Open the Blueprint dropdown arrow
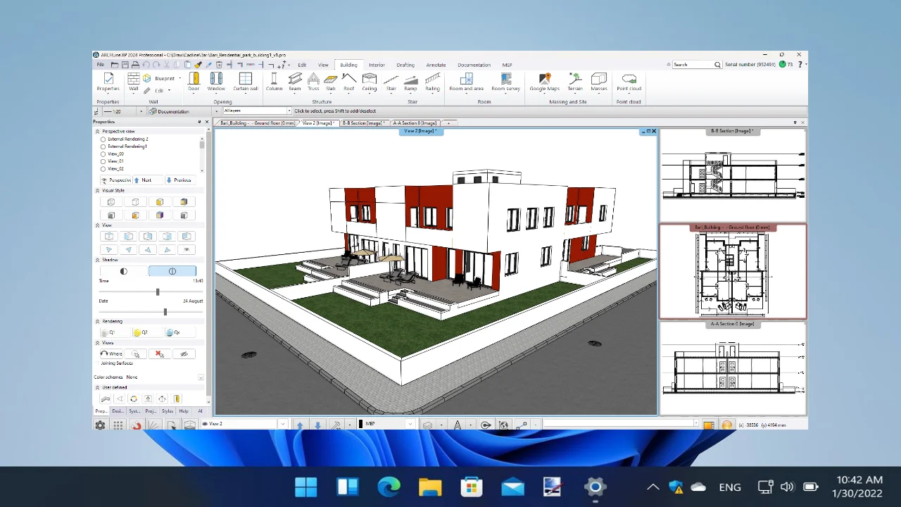The width and height of the screenshot is (901, 507). [x=179, y=78]
